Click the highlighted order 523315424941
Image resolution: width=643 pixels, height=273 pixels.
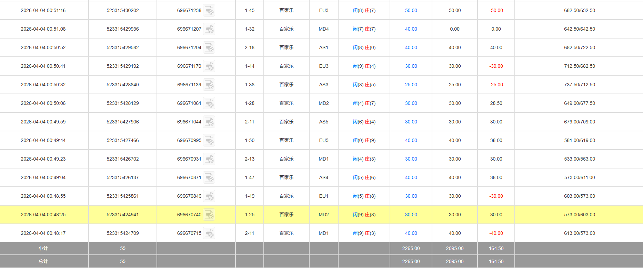[x=122, y=215]
